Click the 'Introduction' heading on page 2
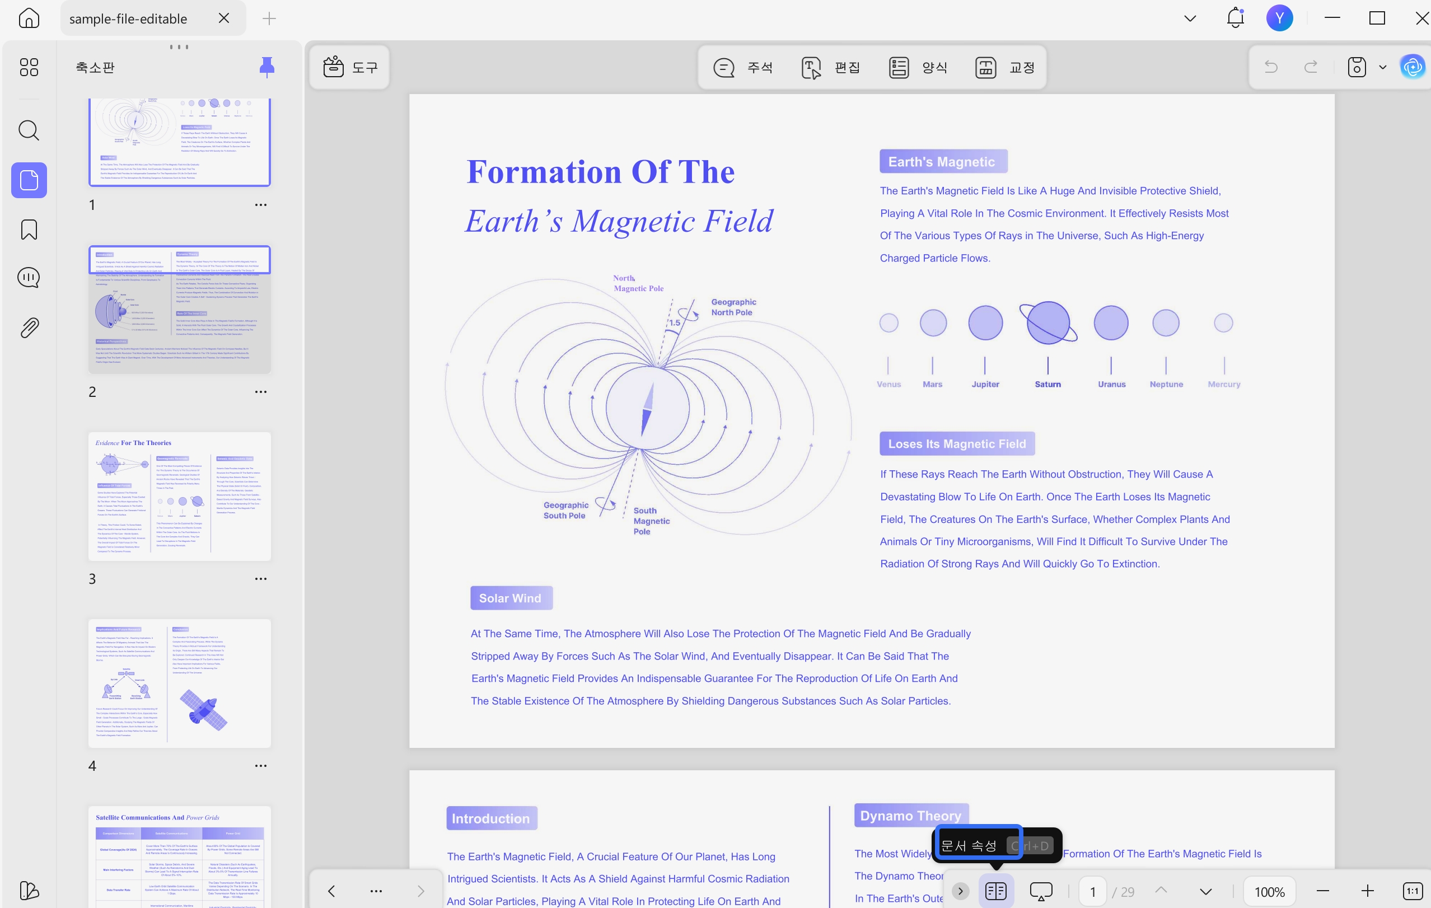This screenshot has height=908, width=1431. point(491,818)
